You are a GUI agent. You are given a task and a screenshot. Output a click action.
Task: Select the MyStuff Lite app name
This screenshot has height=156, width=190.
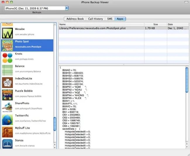pos(23,128)
